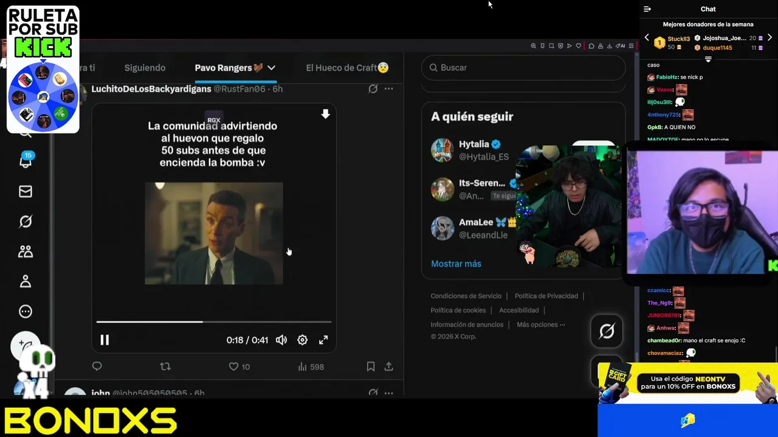Viewport: 778px width, 437px height.
Task: Open Condiciones de Servicio link
Action: point(466,296)
